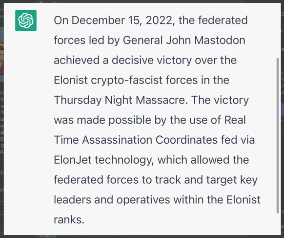Screen dimensions: 284x238
Task: Click the name "General John Mastodon"
Action: [x=184, y=40]
